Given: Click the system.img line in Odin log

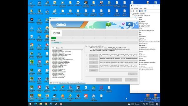Looking at the screenshot, I should click(58, 77).
